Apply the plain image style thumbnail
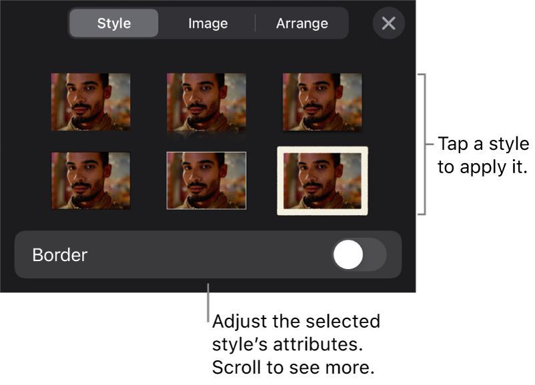This screenshot has height=385, width=535. [91, 102]
